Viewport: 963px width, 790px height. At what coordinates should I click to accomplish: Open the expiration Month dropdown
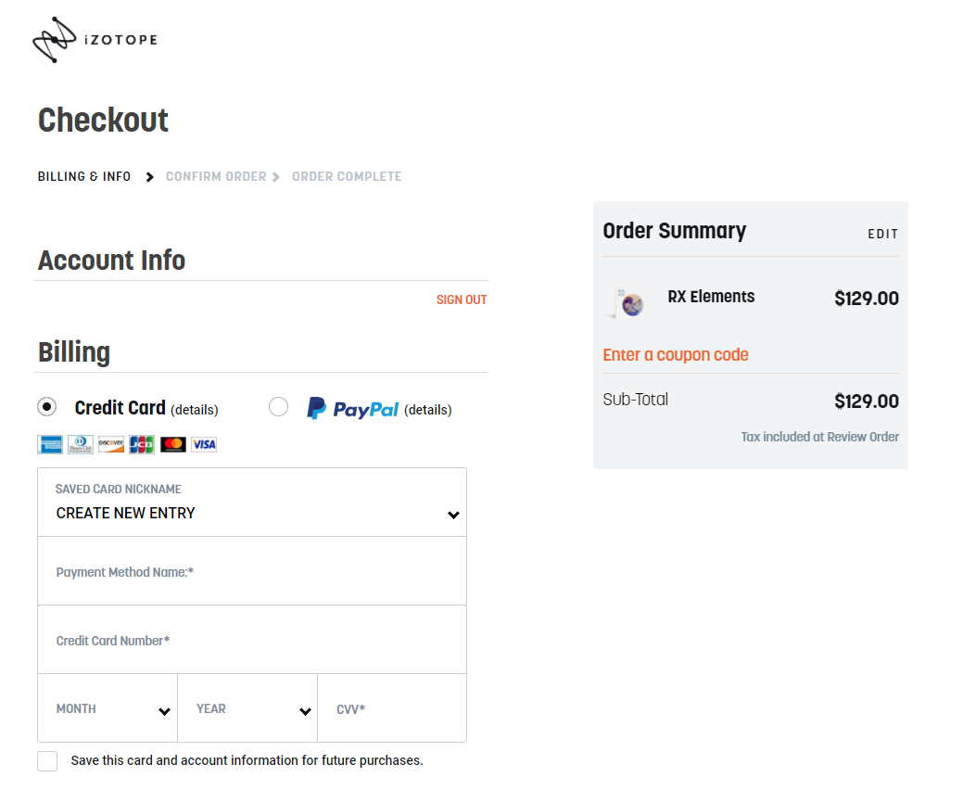(x=108, y=708)
